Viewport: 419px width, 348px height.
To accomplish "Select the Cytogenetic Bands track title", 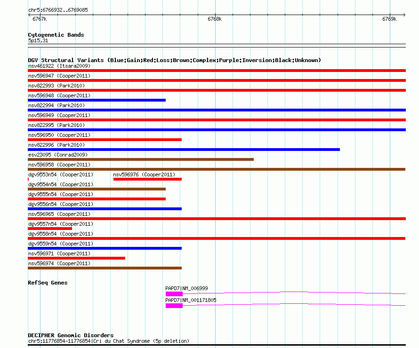I will tap(56, 35).
